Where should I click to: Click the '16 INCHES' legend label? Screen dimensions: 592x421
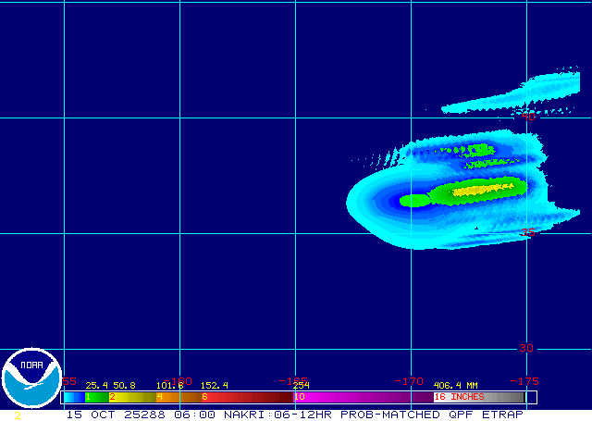point(459,397)
